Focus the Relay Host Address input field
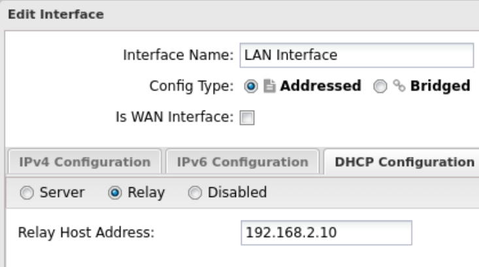Viewport: 479px width, 267px height. click(x=326, y=232)
